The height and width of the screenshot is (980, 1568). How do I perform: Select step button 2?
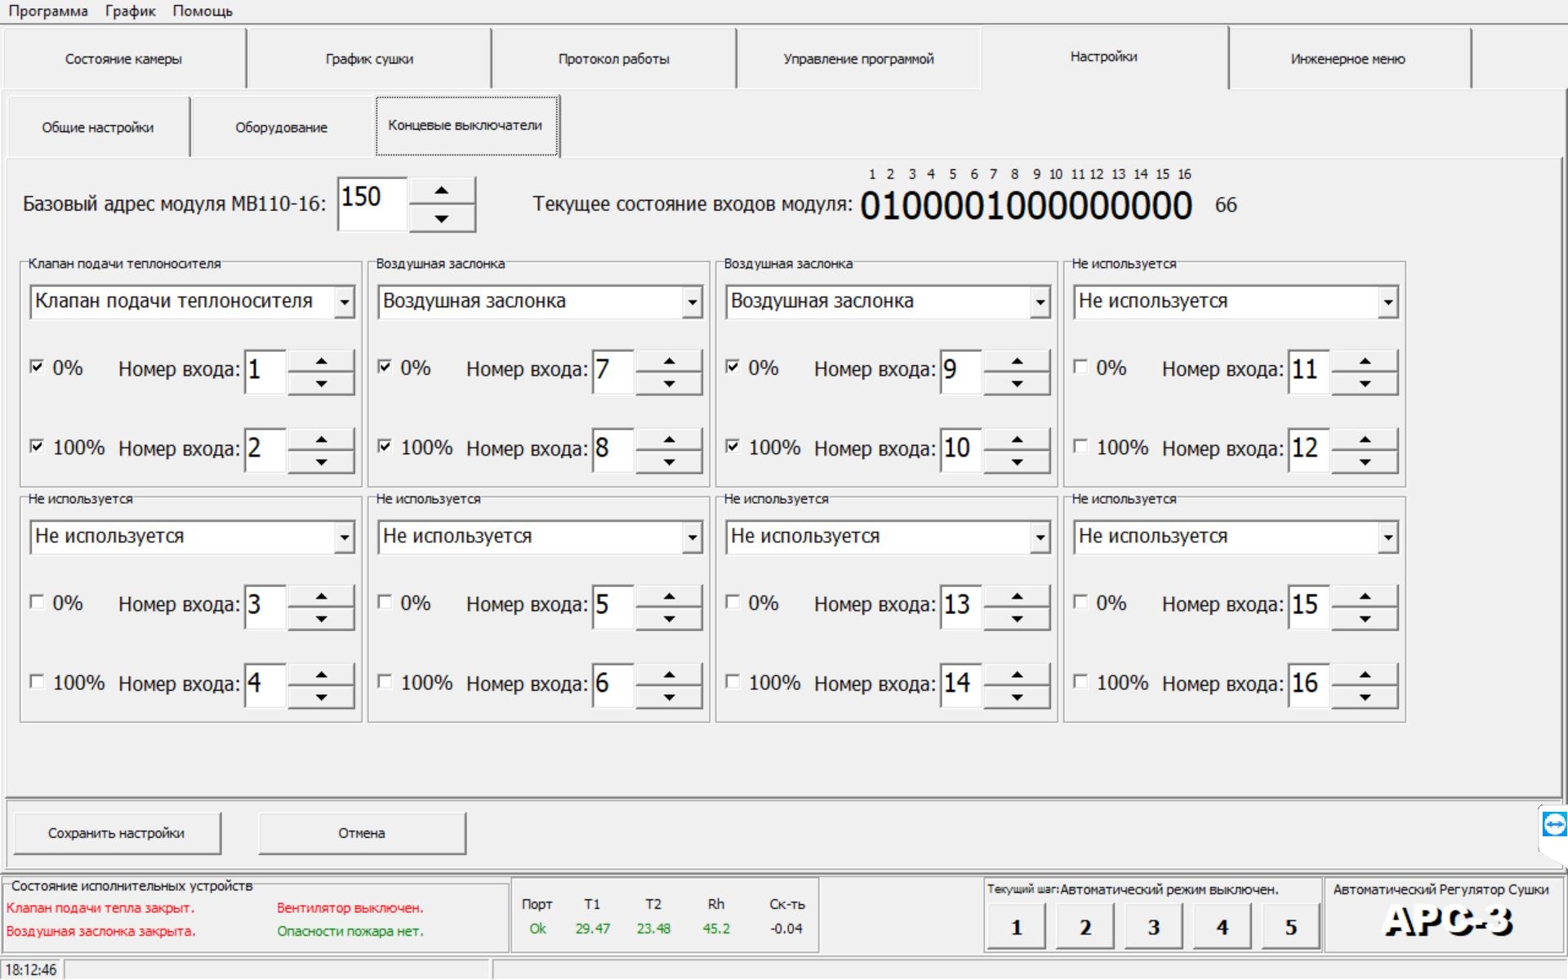[1085, 927]
